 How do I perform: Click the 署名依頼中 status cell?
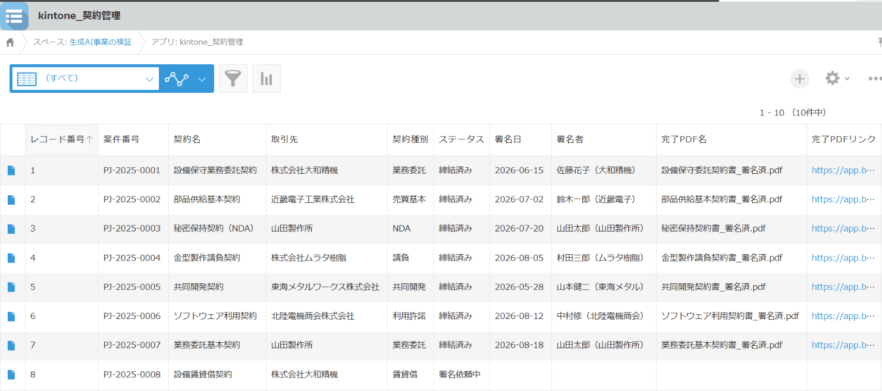click(460, 374)
